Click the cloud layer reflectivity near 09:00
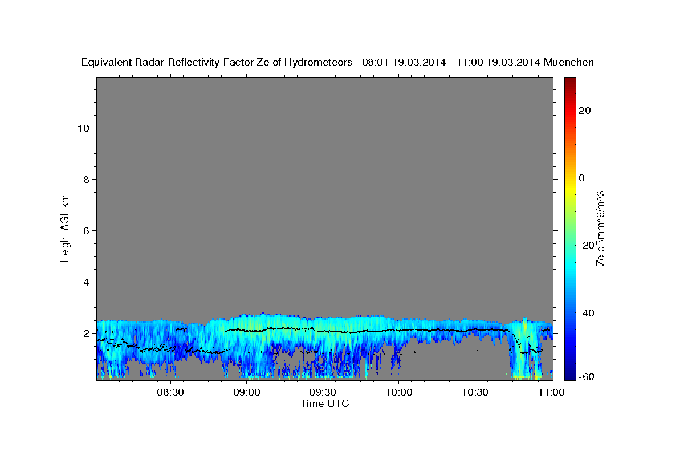The width and height of the screenshot is (684, 456). tap(247, 336)
